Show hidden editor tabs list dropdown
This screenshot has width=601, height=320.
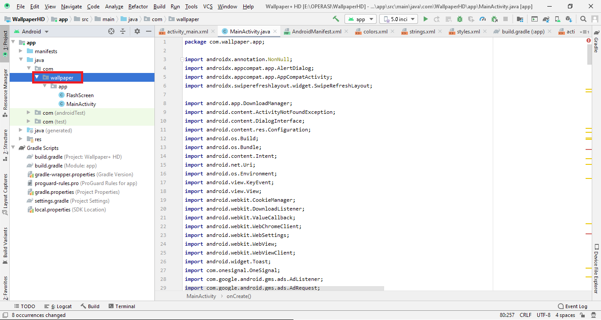coord(584,32)
